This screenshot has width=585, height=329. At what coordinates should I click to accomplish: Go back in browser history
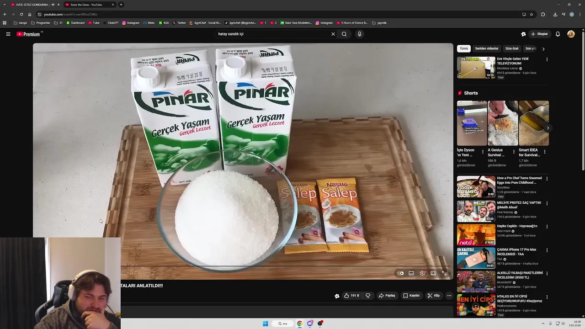pos(5,14)
